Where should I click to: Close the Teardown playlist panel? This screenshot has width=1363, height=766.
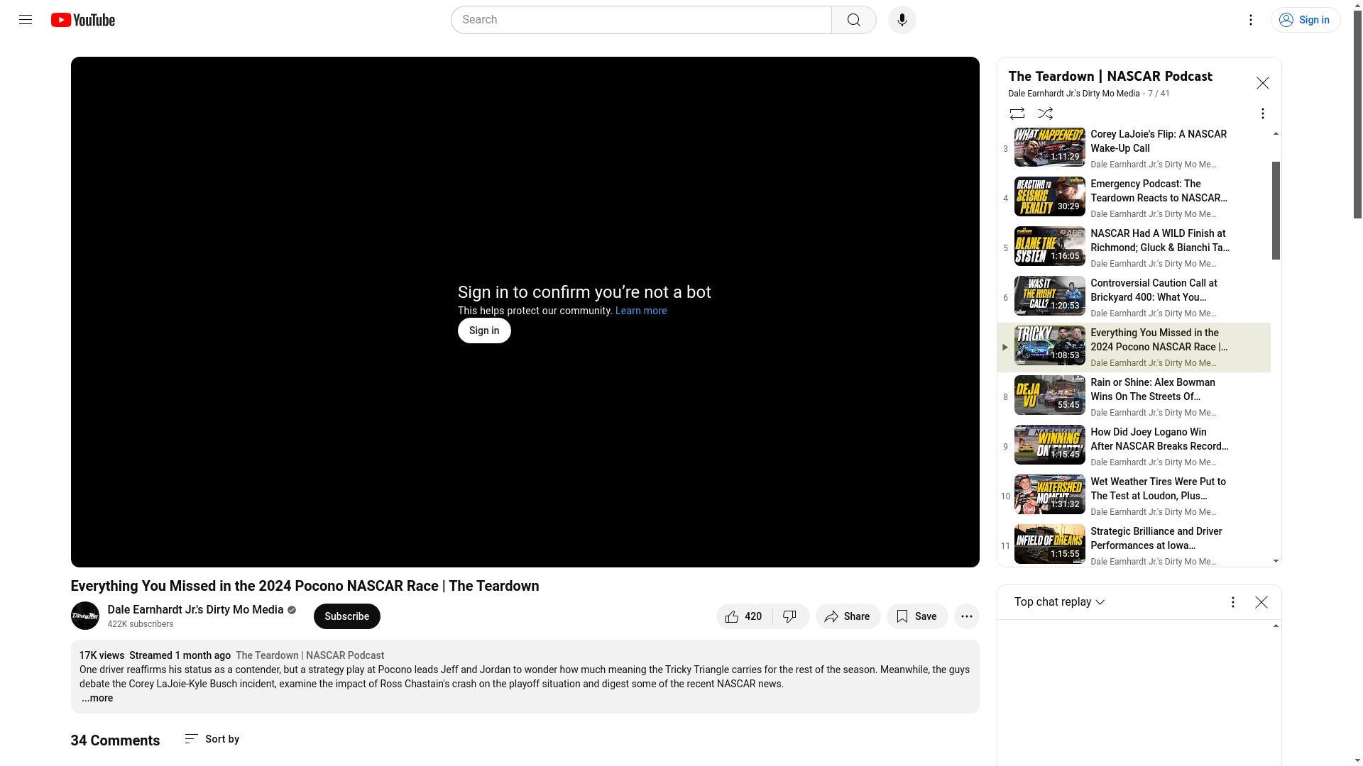click(x=1263, y=83)
